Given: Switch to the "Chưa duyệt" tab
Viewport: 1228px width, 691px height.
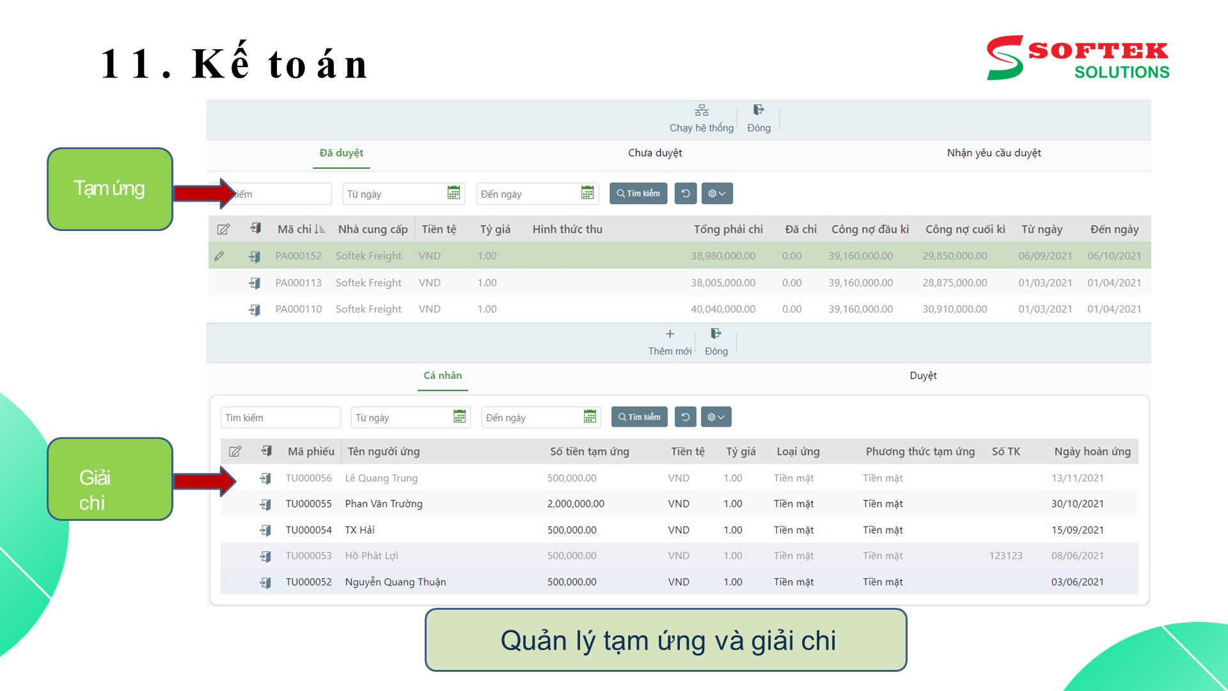Looking at the screenshot, I should (654, 153).
